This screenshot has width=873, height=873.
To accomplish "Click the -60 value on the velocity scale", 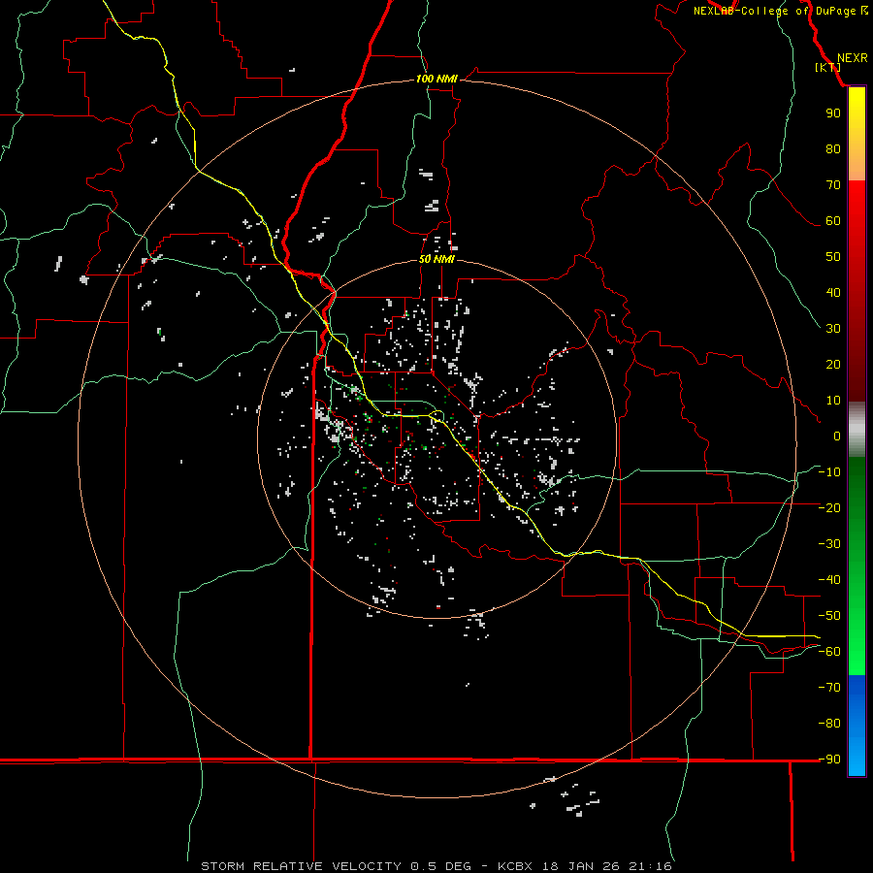I will [x=829, y=652].
